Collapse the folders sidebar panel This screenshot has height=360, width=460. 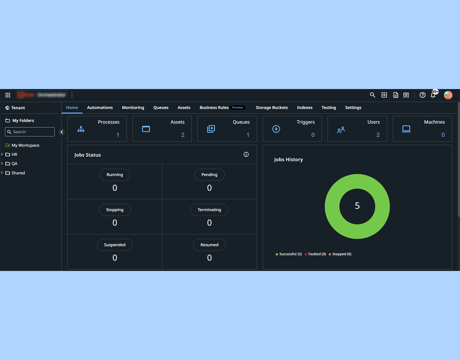click(62, 132)
